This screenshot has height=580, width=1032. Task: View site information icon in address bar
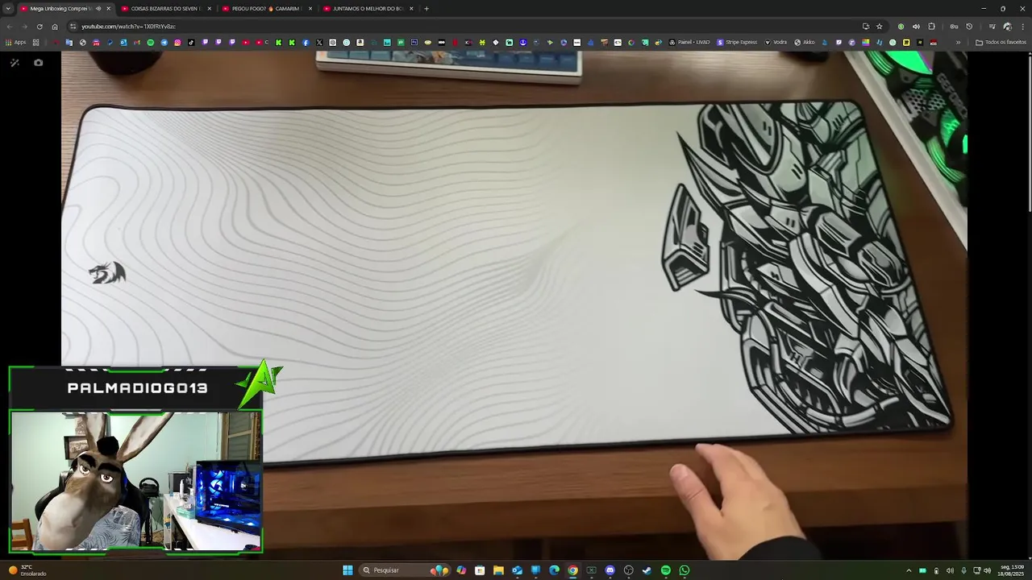[73, 27]
